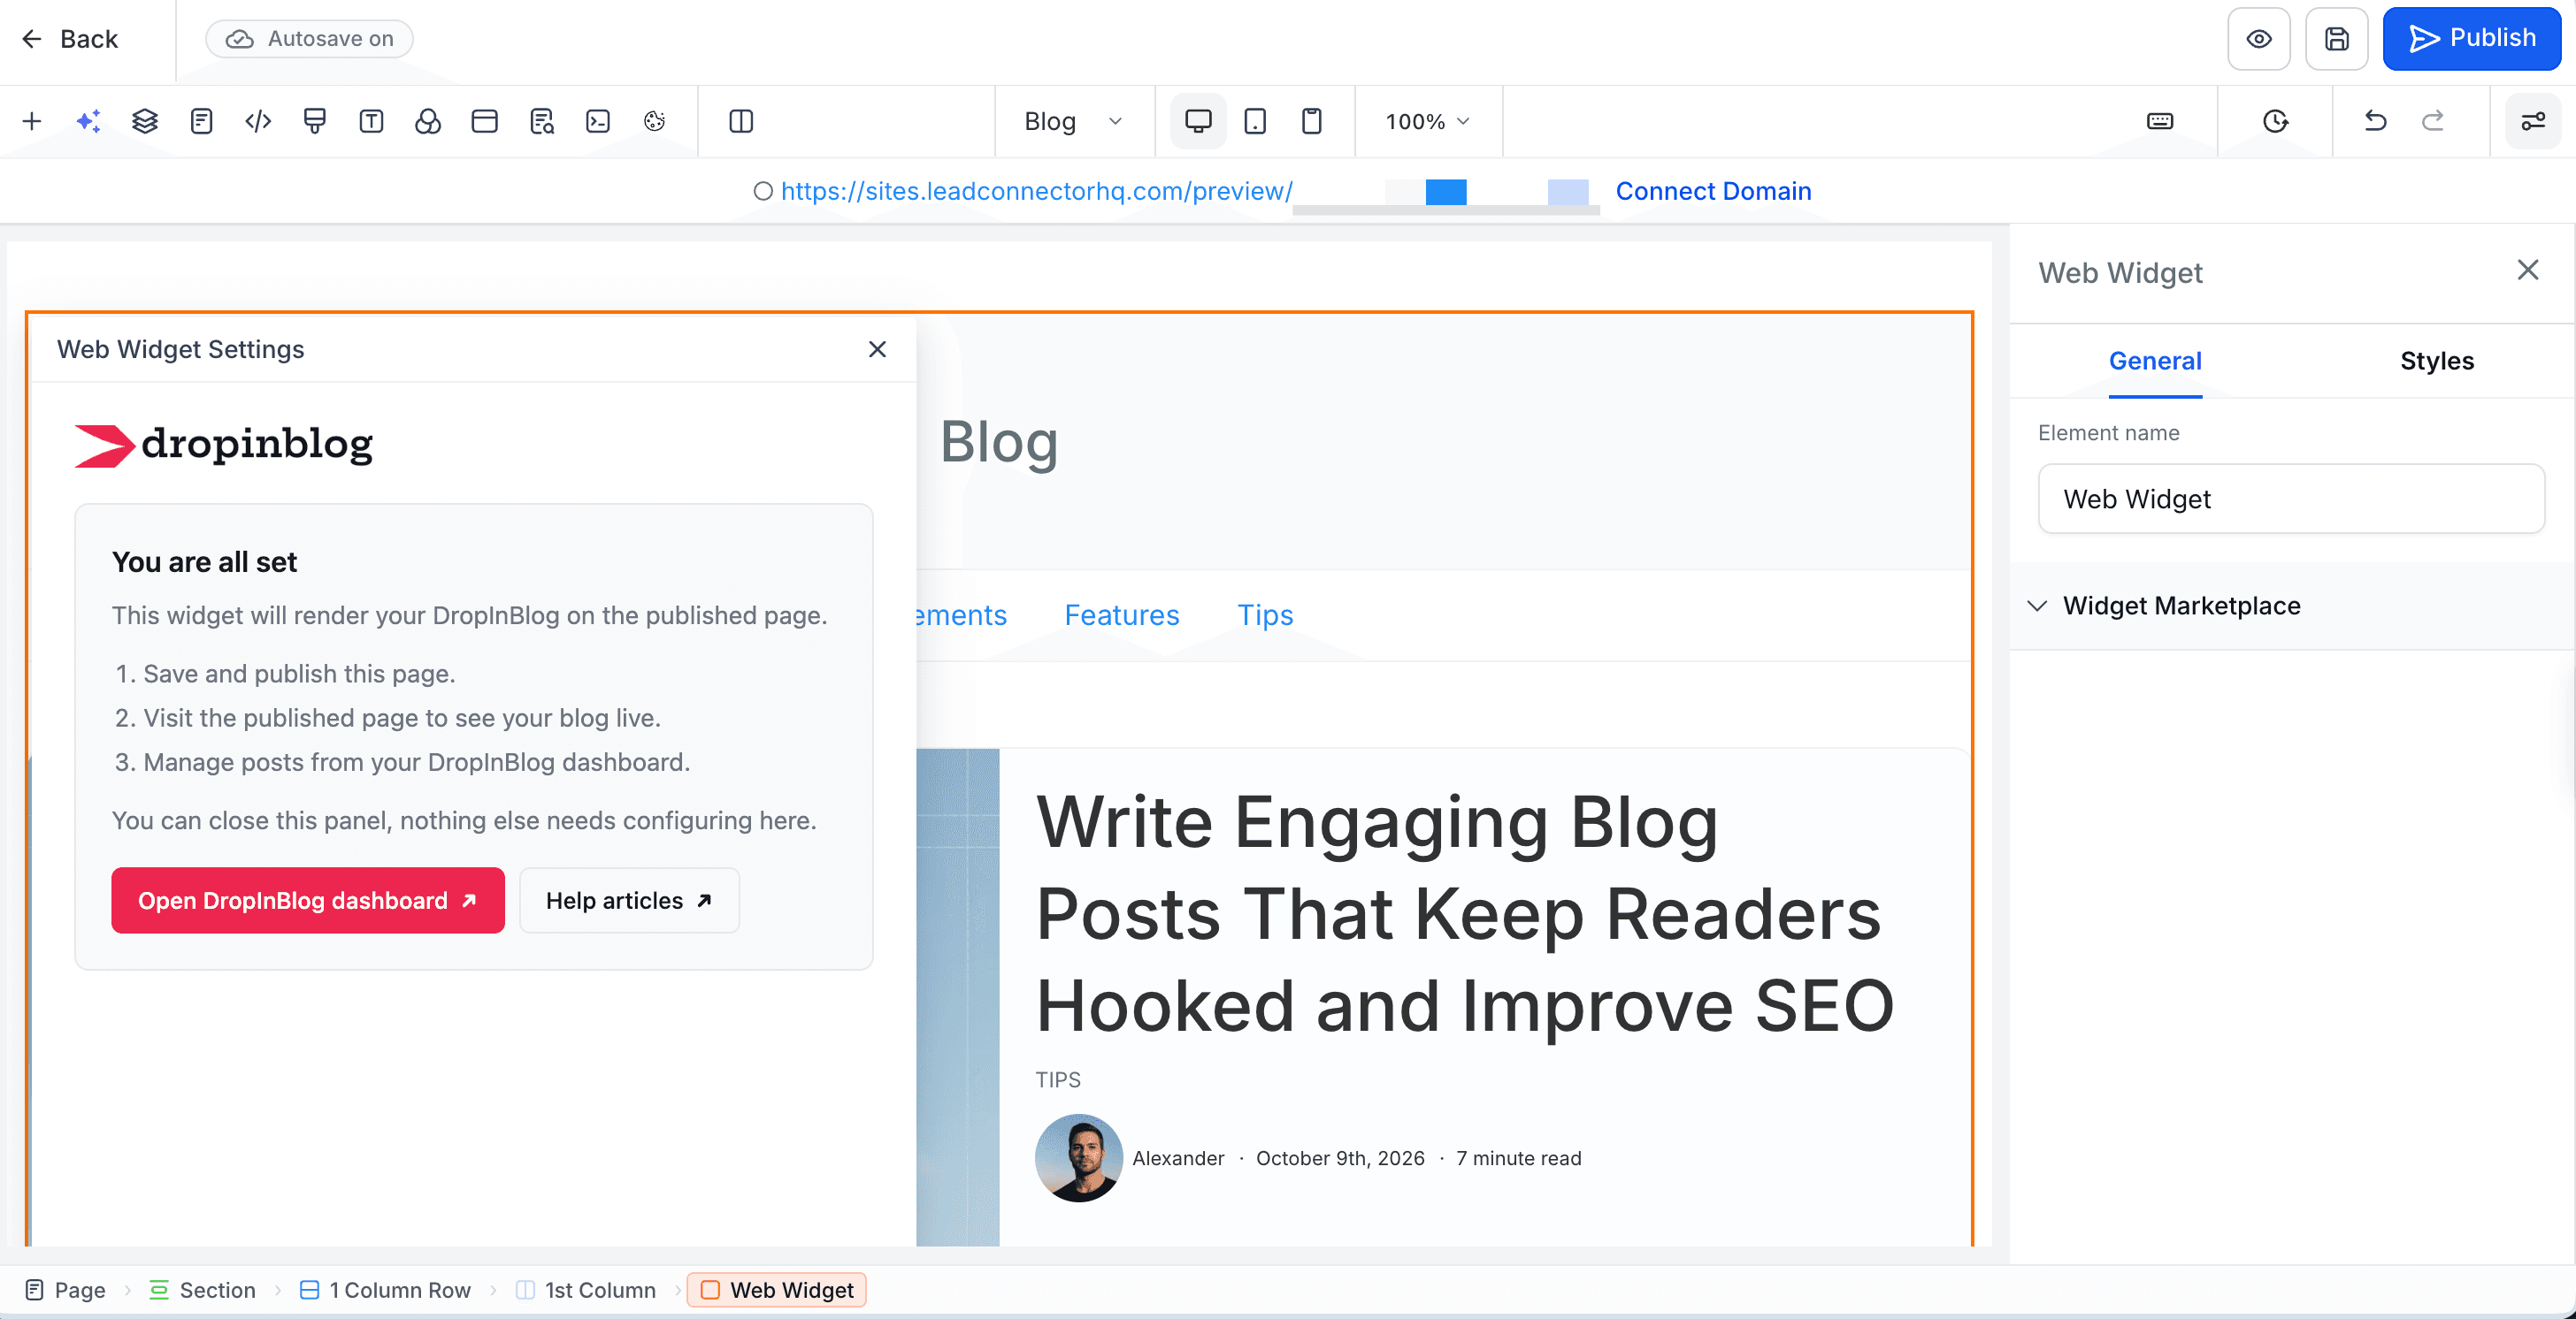
Task: Open the layers panel icon
Action: click(145, 121)
